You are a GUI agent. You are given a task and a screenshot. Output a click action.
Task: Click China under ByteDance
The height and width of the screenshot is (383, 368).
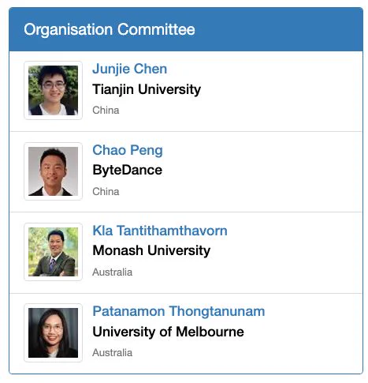tap(106, 191)
